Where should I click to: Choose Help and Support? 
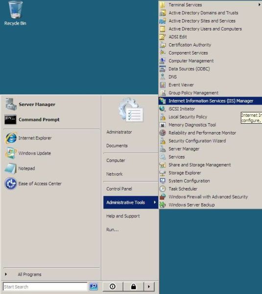[123, 216]
